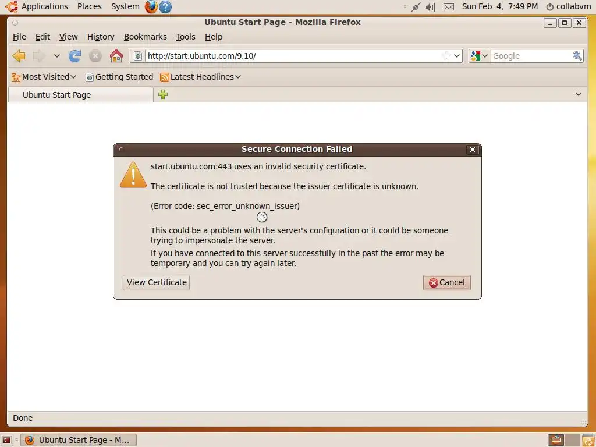Open the back/forward history dropdown arrow
596x447 pixels.
[56, 56]
